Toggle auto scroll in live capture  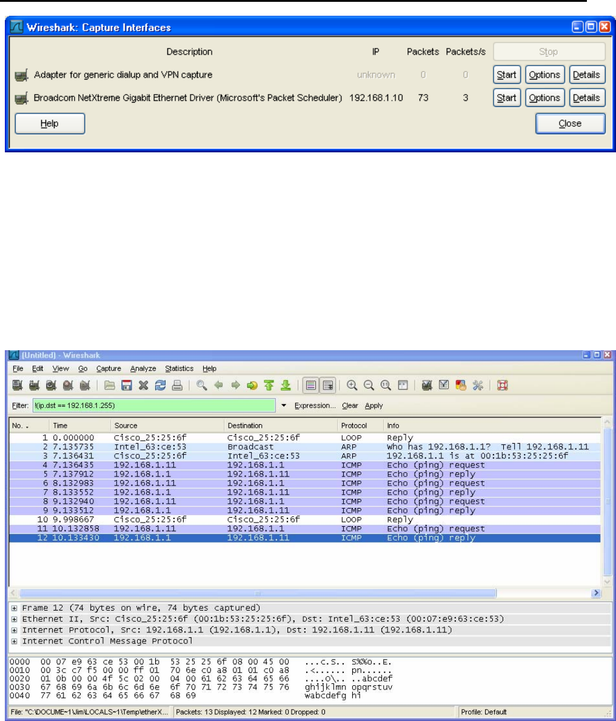coord(328,385)
